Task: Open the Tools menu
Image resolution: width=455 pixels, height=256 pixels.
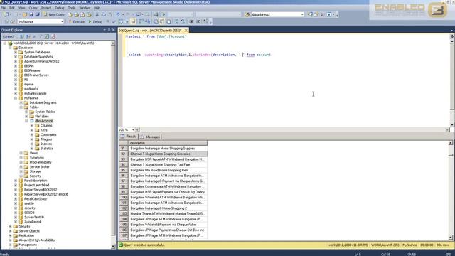Action: pos(72,8)
